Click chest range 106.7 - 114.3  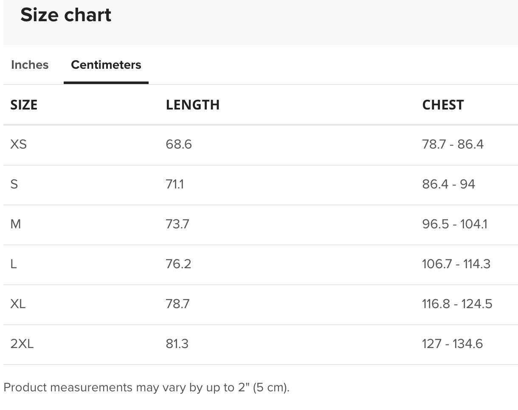tap(456, 264)
